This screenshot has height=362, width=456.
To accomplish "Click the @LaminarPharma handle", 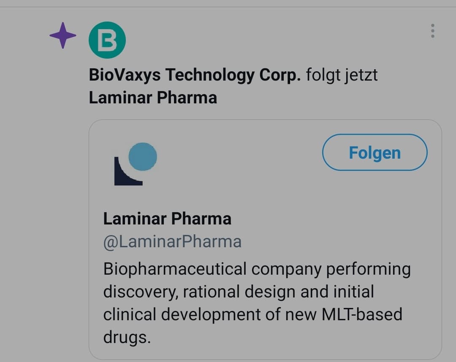I will coord(172,242).
